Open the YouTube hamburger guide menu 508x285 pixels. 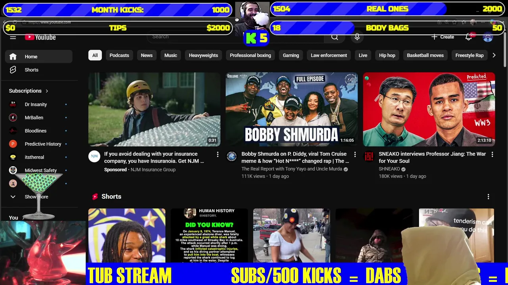point(13,37)
